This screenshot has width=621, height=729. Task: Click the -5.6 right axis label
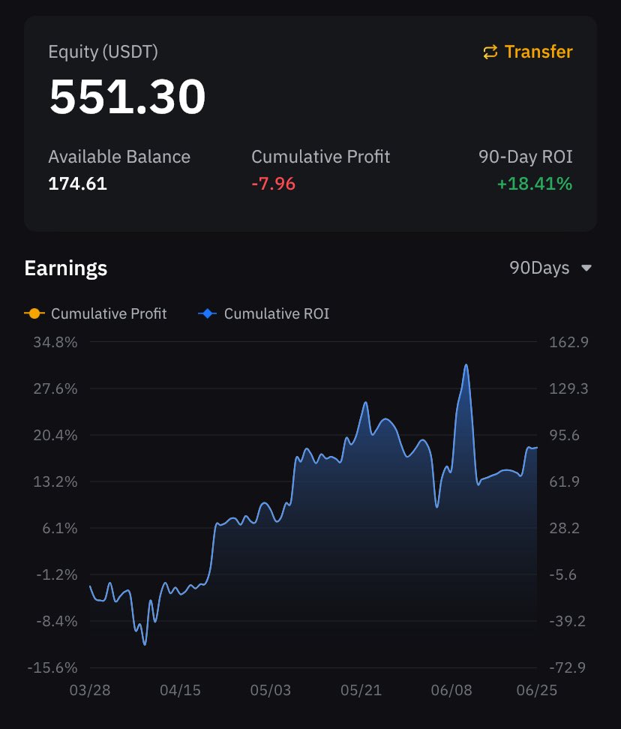[x=563, y=574]
